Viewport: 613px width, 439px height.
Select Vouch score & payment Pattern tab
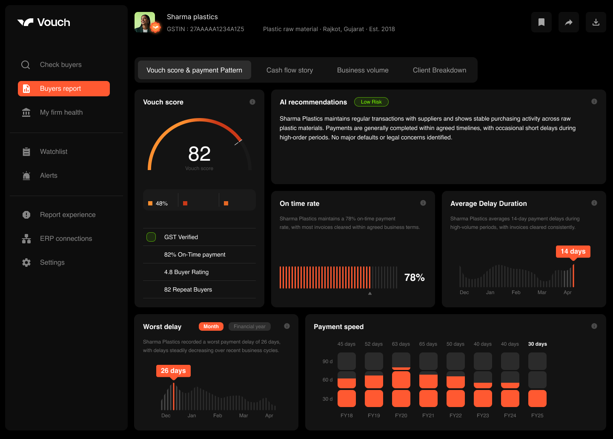[x=195, y=70]
